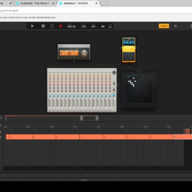Close the Audiotool - Untitled browser tab
This screenshot has height=192, width=192.
96,3
